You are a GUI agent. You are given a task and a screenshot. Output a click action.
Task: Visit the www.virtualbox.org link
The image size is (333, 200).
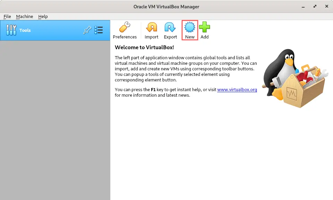(237, 89)
